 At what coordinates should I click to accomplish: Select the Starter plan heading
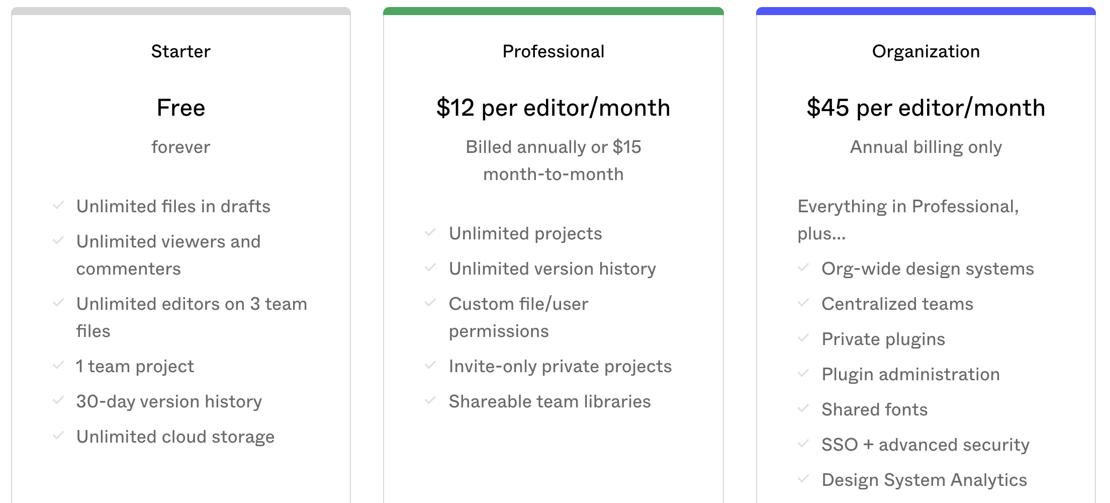pyautogui.click(x=181, y=51)
